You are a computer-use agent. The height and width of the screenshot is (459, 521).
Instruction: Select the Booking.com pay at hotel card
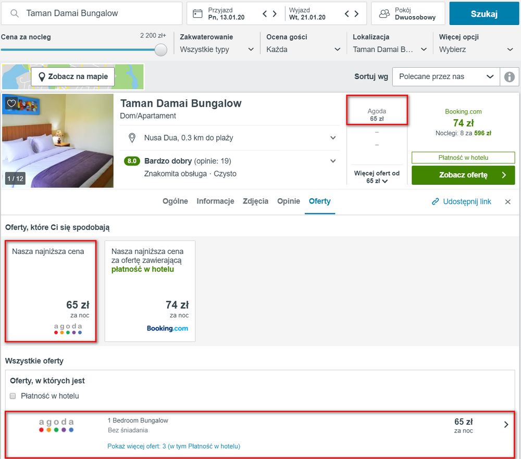(x=150, y=291)
